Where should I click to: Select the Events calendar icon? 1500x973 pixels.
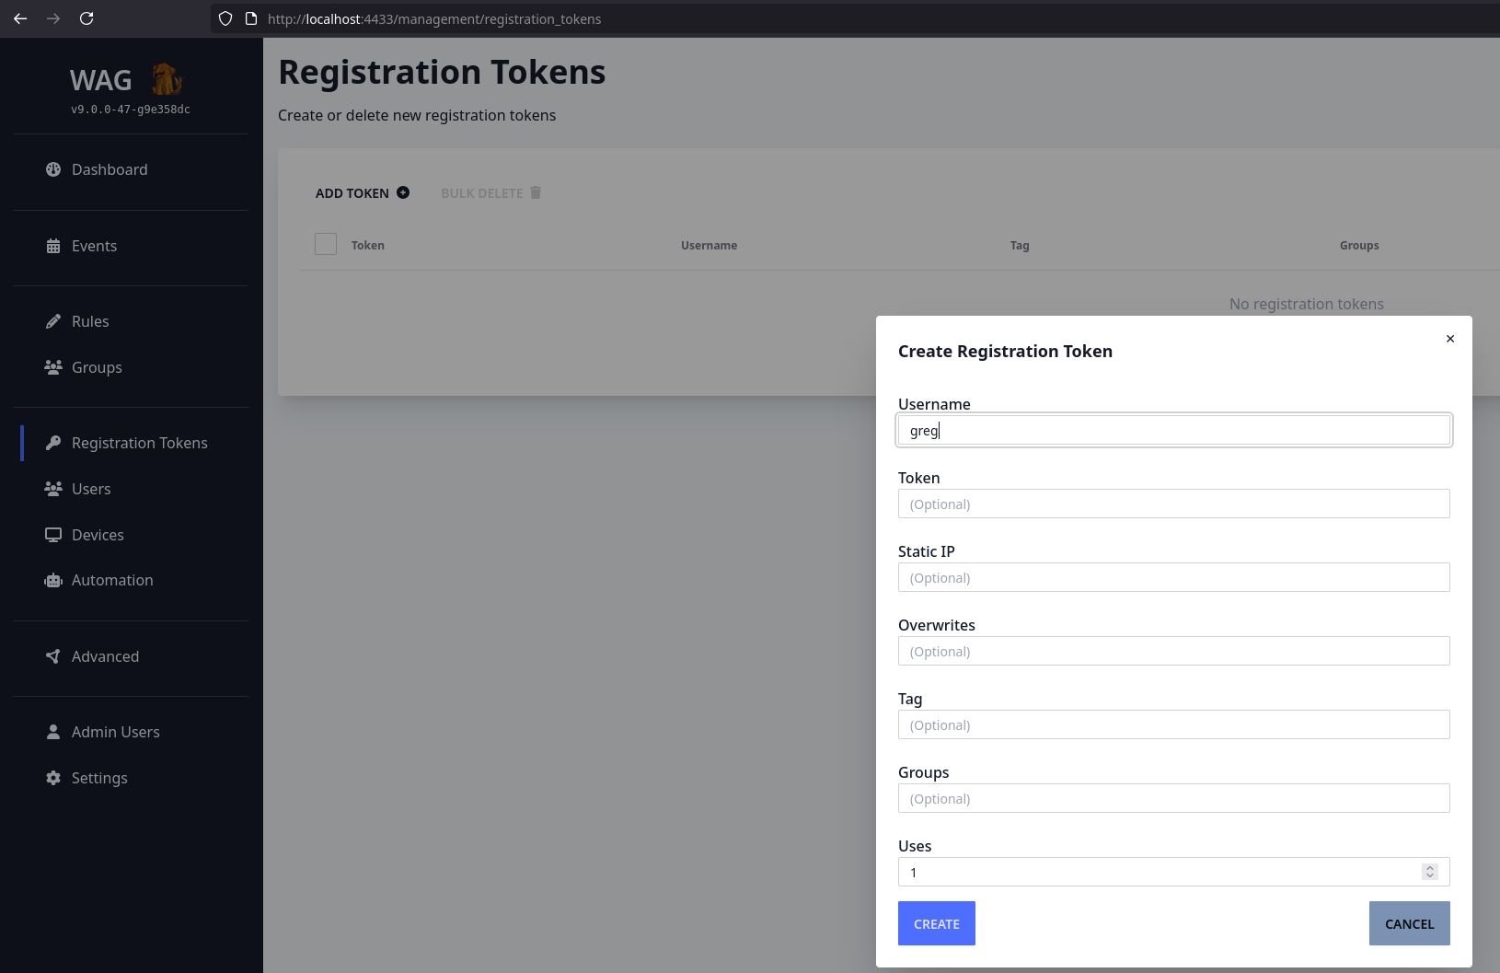point(52,246)
